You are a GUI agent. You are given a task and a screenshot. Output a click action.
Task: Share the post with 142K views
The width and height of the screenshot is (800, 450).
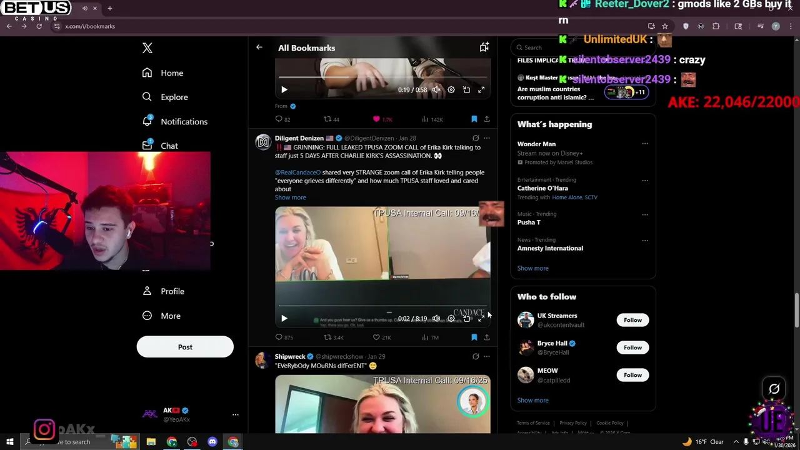(487, 119)
